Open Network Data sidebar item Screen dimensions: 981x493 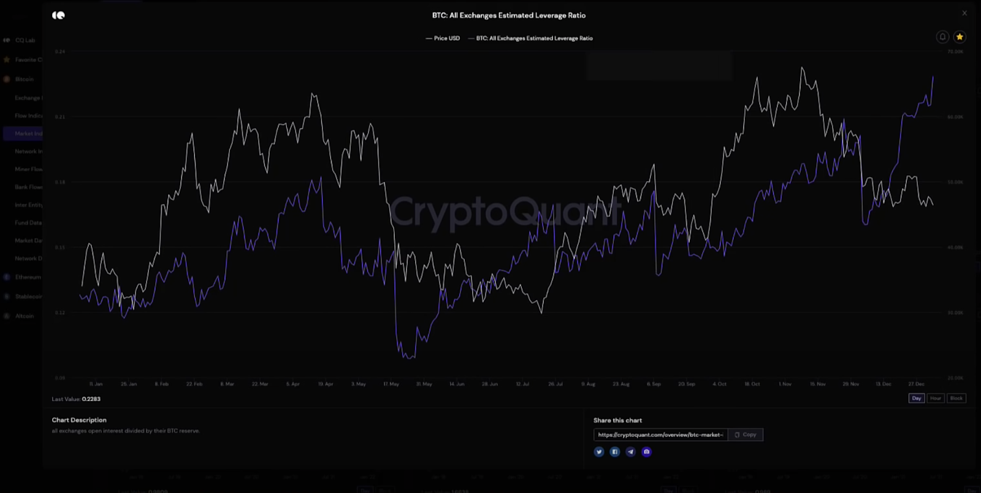tap(28, 258)
